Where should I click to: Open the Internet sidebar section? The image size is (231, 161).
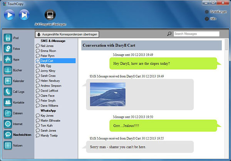tap(8, 124)
